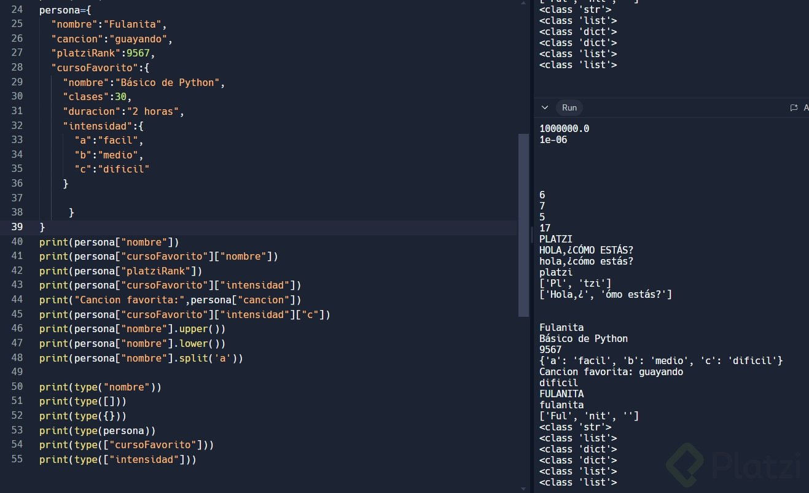The height and width of the screenshot is (493, 809).
Task: Click the console output 1e-06
Action: tap(553, 140)
